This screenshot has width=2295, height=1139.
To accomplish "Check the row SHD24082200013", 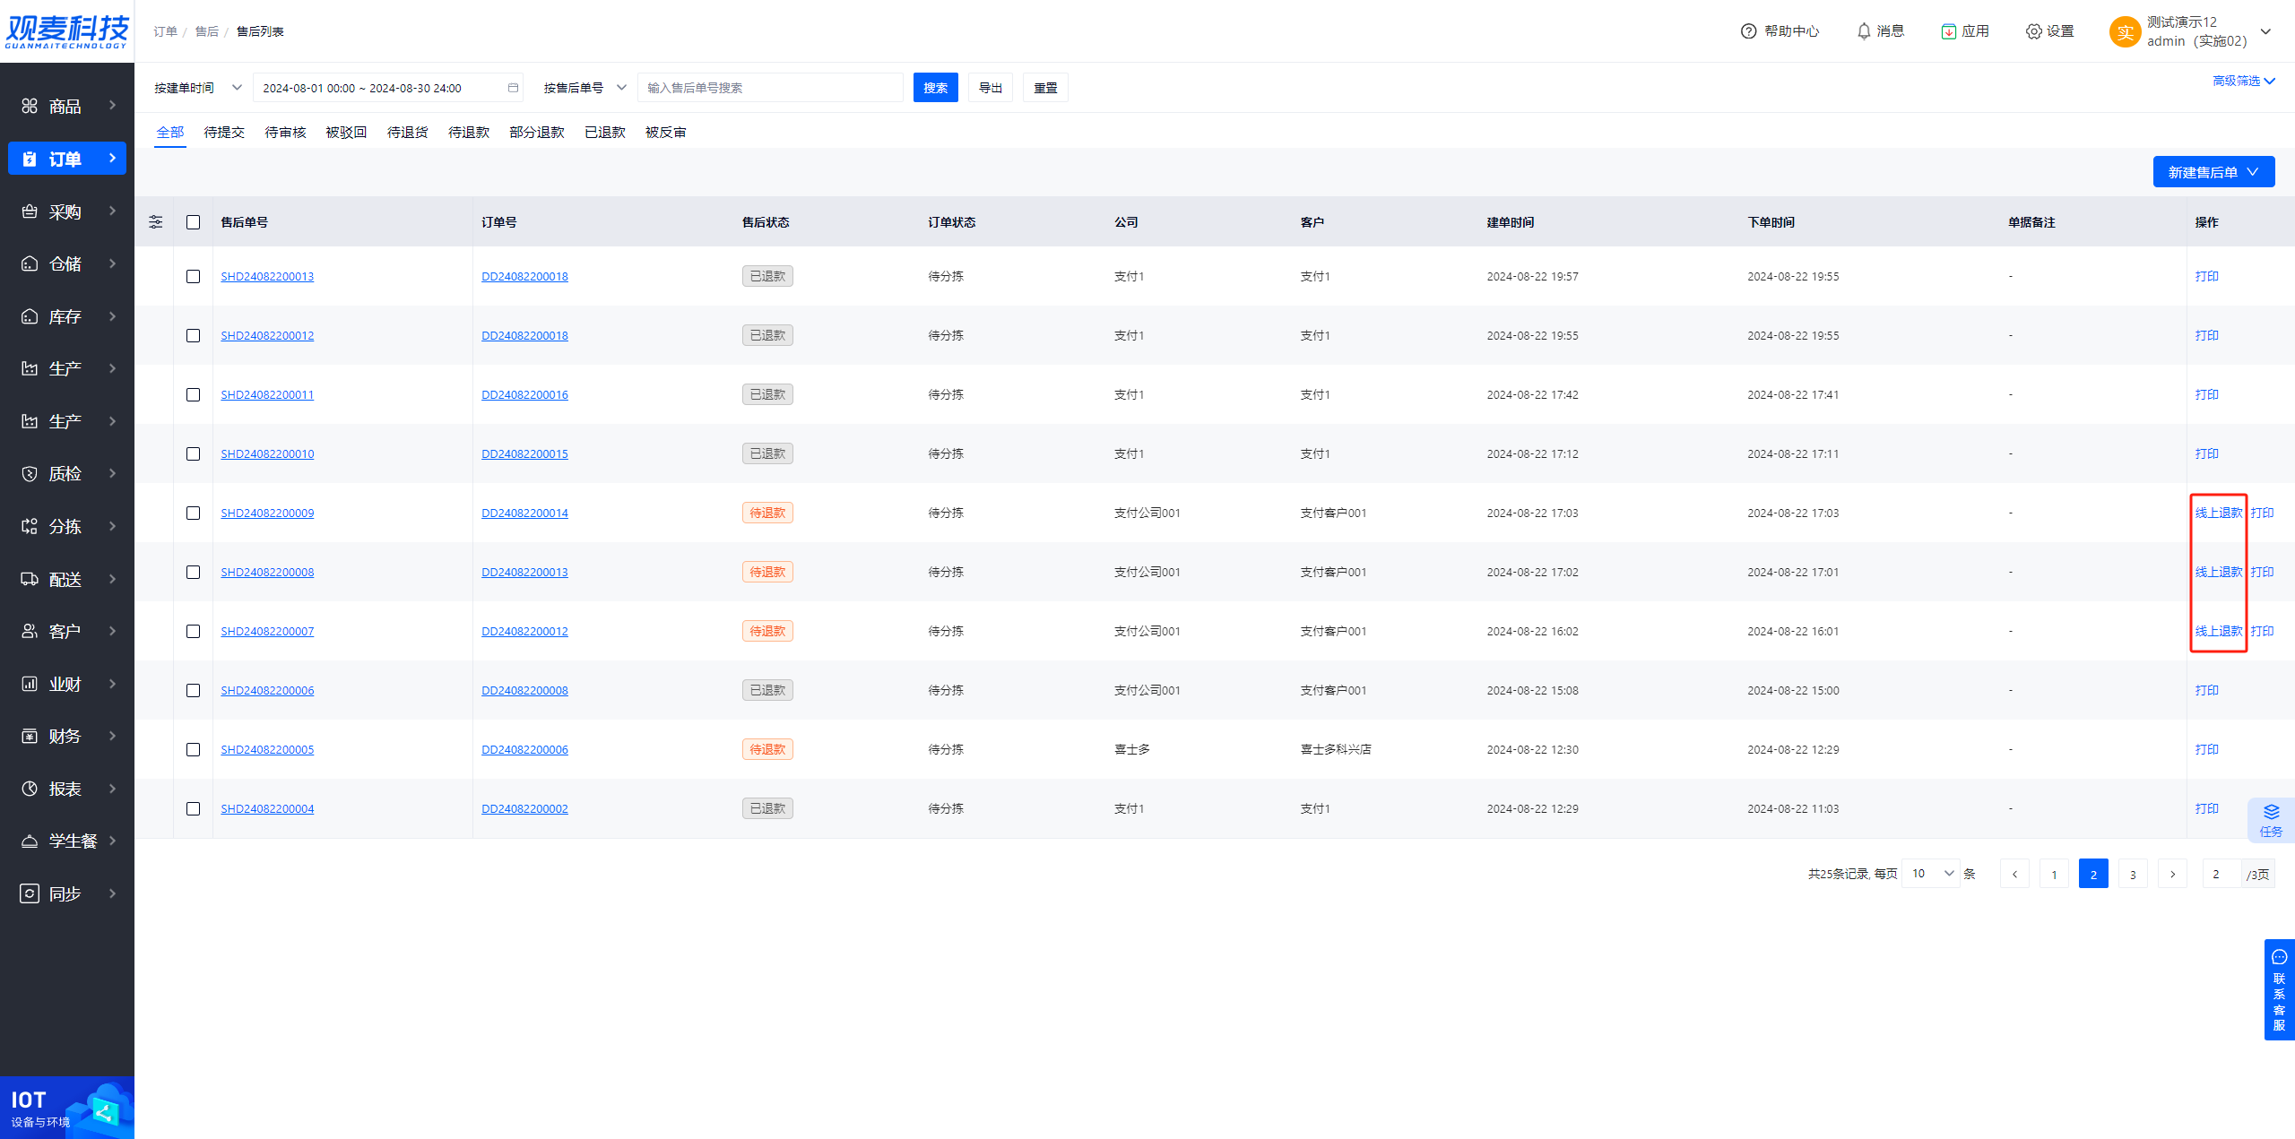I will point(193,276).
